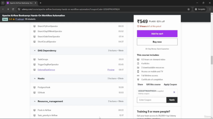Click the video icon beside S3Hook
This screenshot has height=119, width=213.
[35, 93]
